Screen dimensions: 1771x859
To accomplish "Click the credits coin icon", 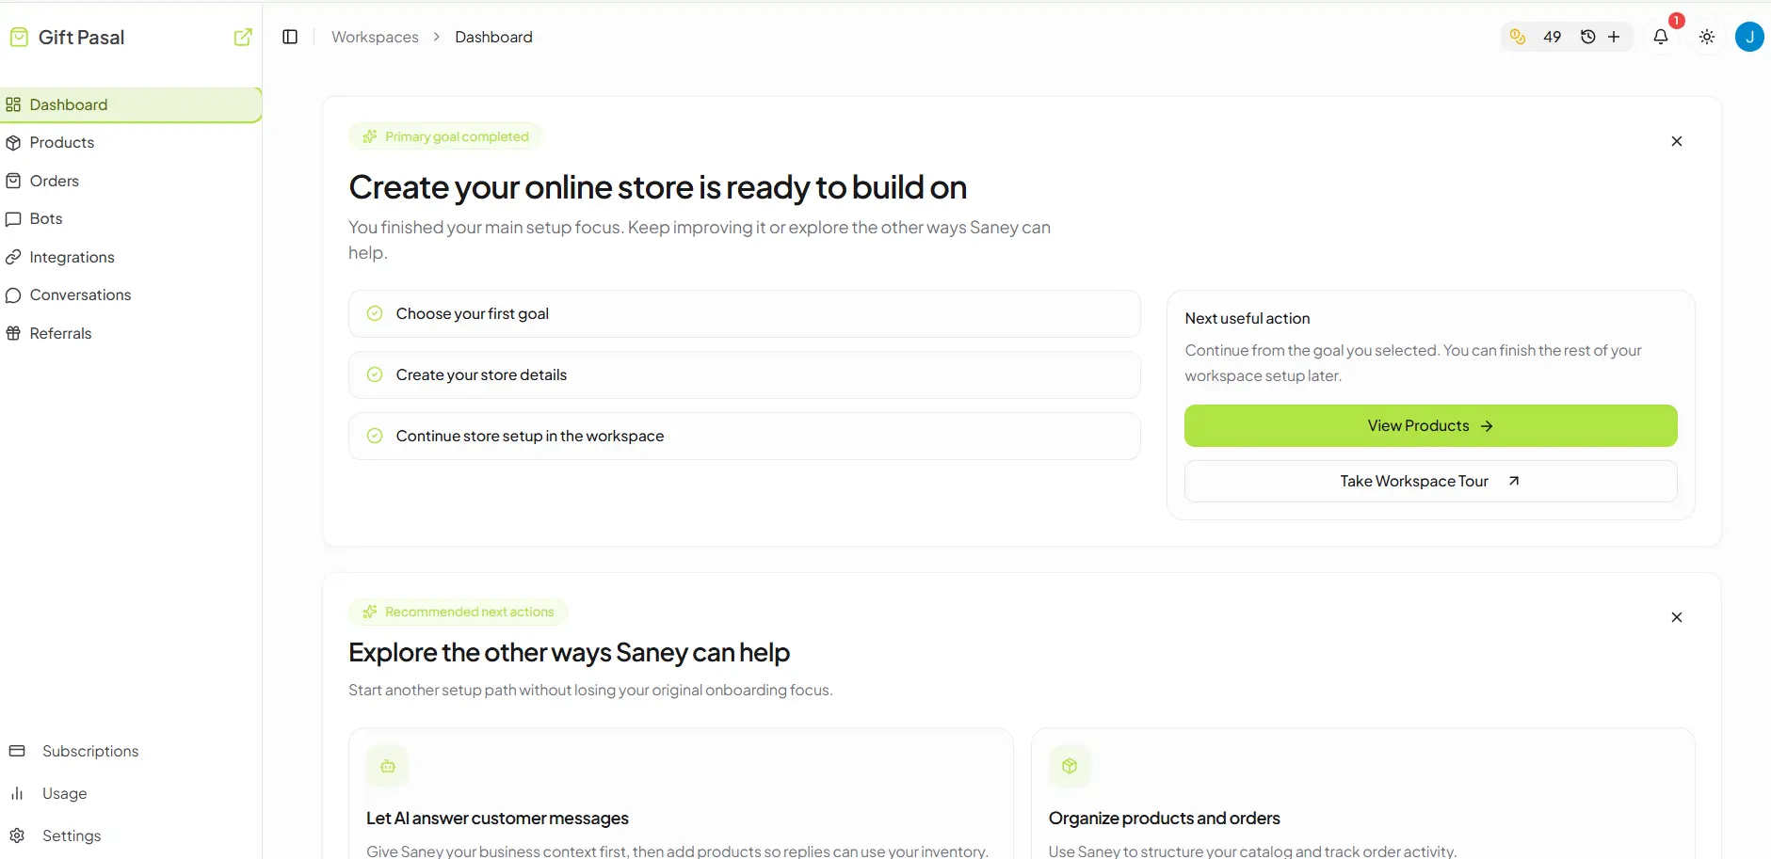I will pyautogui.click(x=1518, y=37).
